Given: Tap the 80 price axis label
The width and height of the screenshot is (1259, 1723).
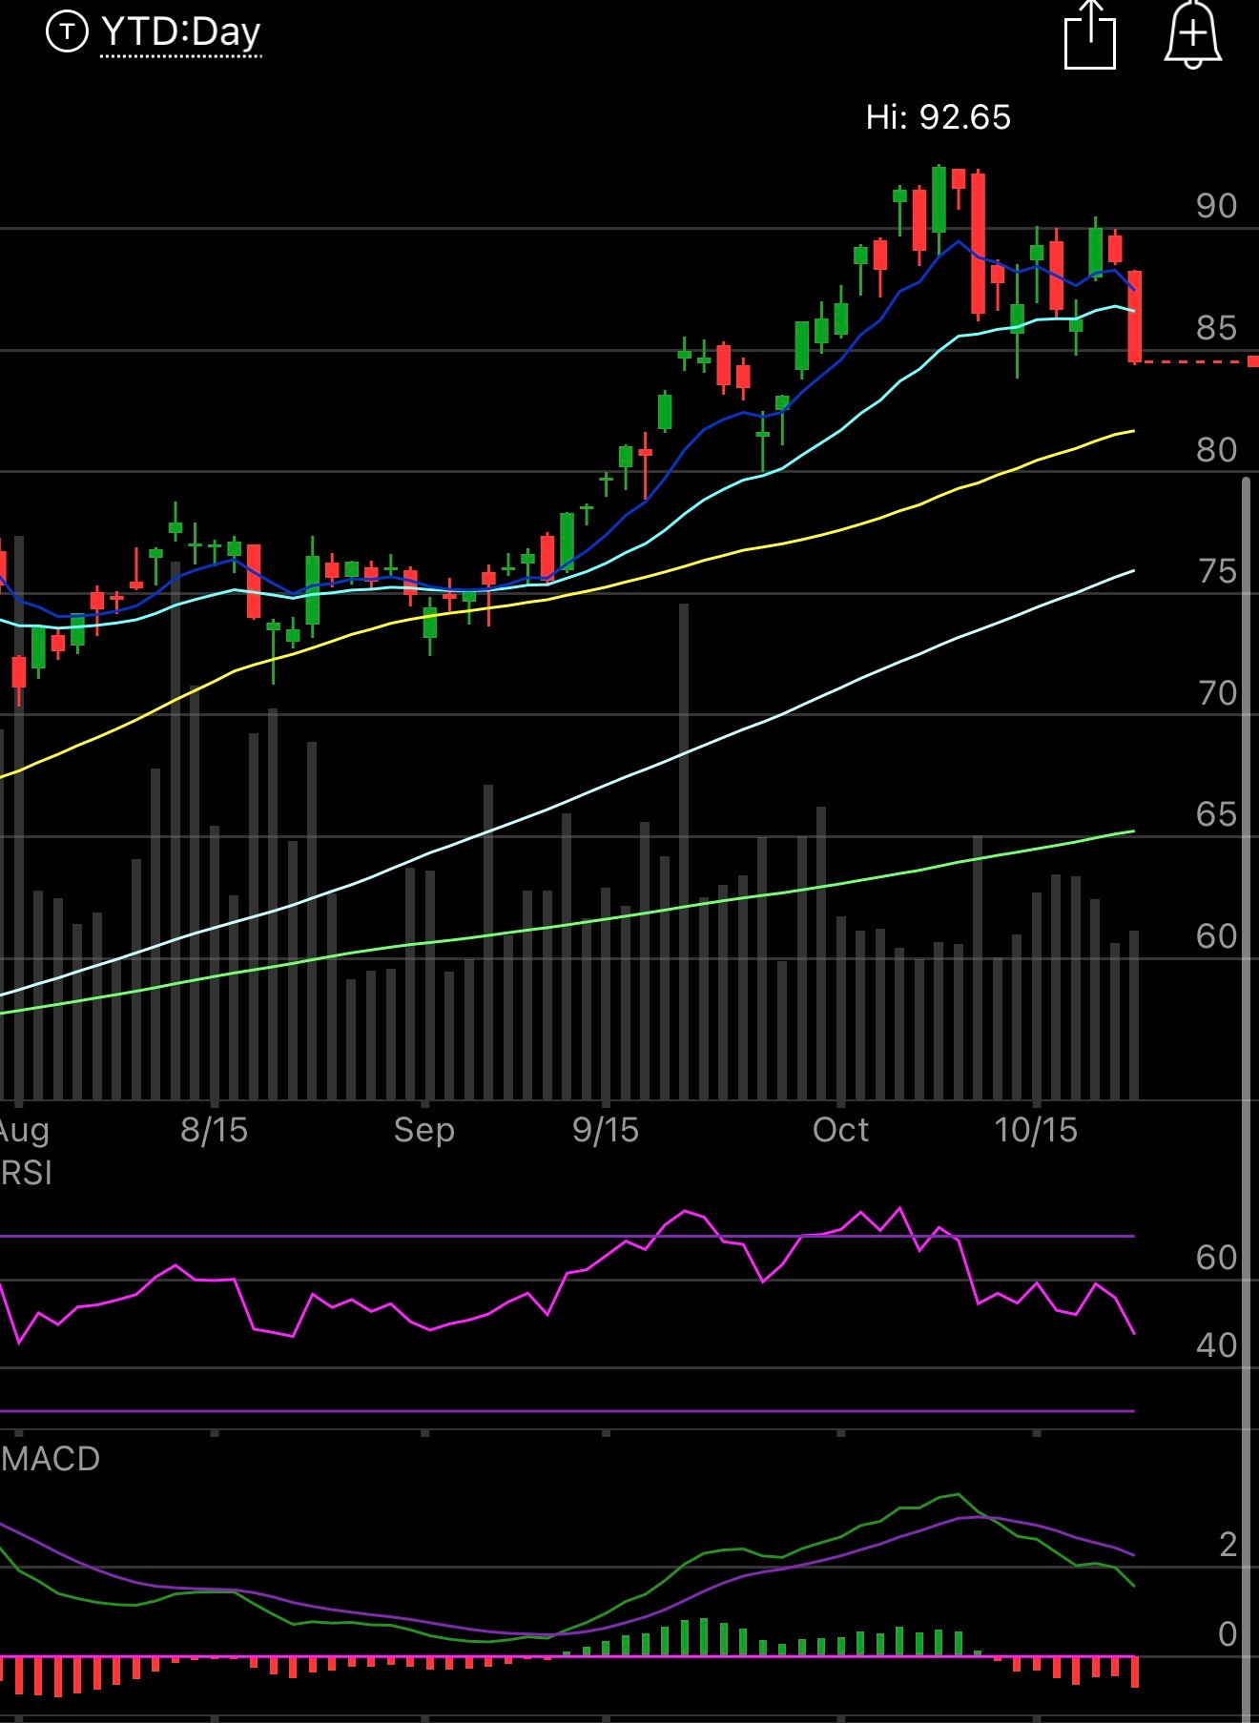Looking at the screenshot, I should tap(1216, 450).
